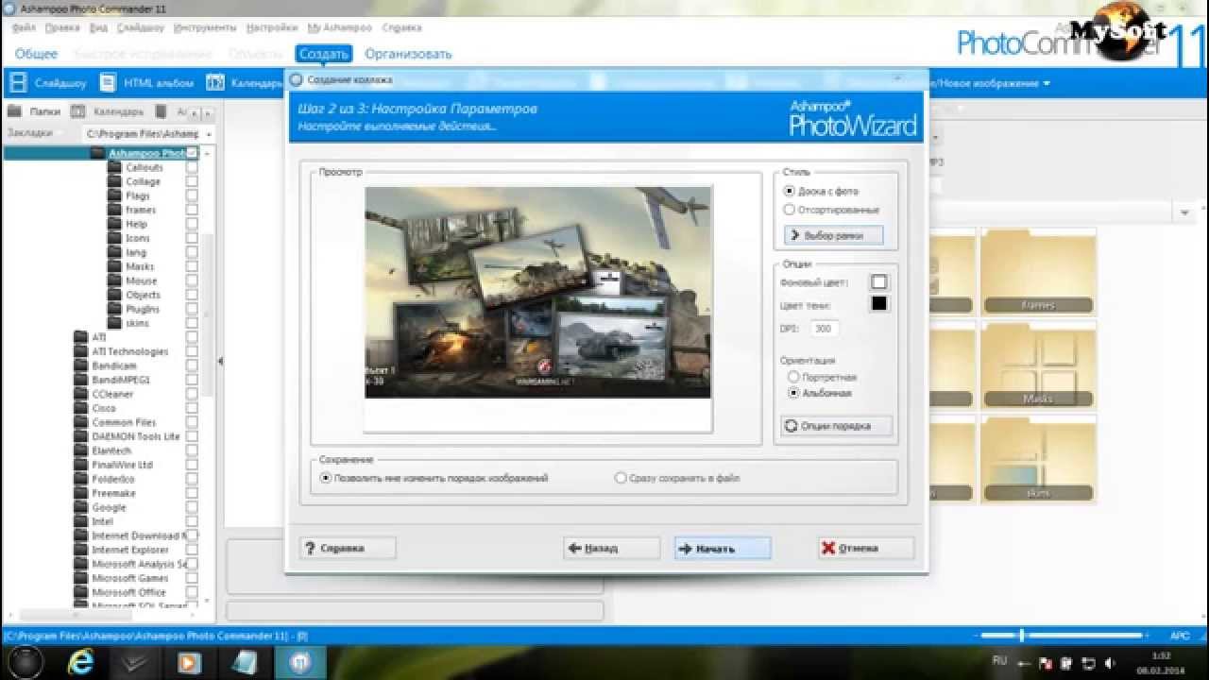Open the media player taskbar icon
1209x680 pixels.
click(x=189, y=663)
